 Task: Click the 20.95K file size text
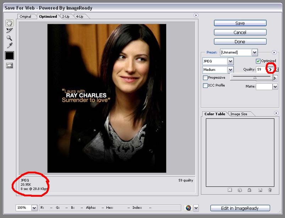click(26, 184)
